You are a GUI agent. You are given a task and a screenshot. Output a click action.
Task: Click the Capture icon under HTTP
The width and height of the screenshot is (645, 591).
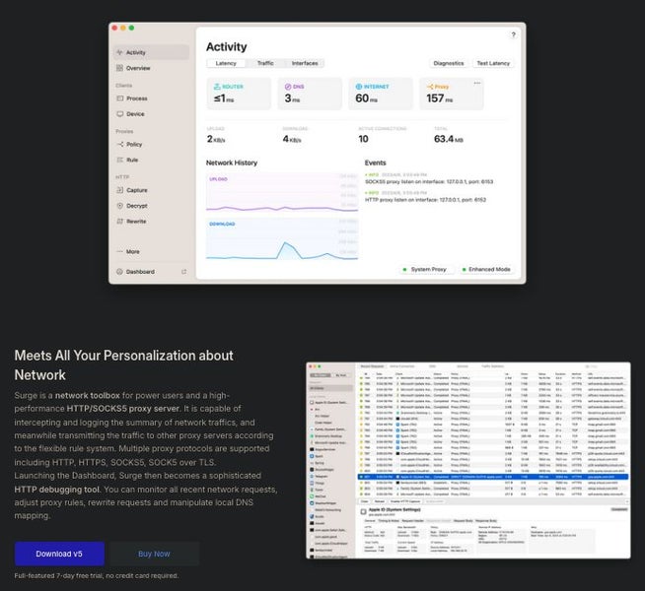[120, 190]
